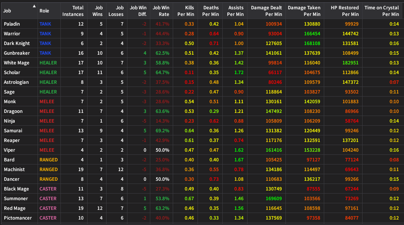The image size is (404, 225).
Task: Click the sort arrow in Job header
Action: (34, 6)
